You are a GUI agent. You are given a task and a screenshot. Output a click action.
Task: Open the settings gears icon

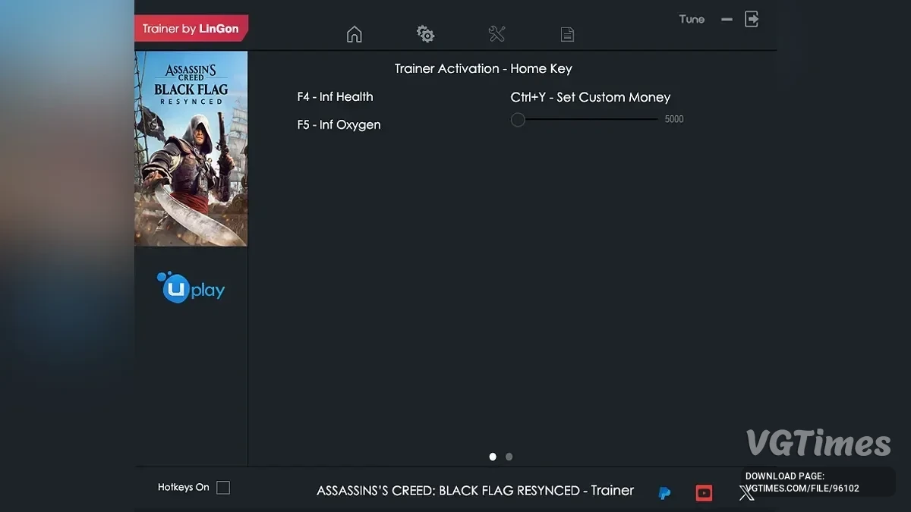pos(425,34)
